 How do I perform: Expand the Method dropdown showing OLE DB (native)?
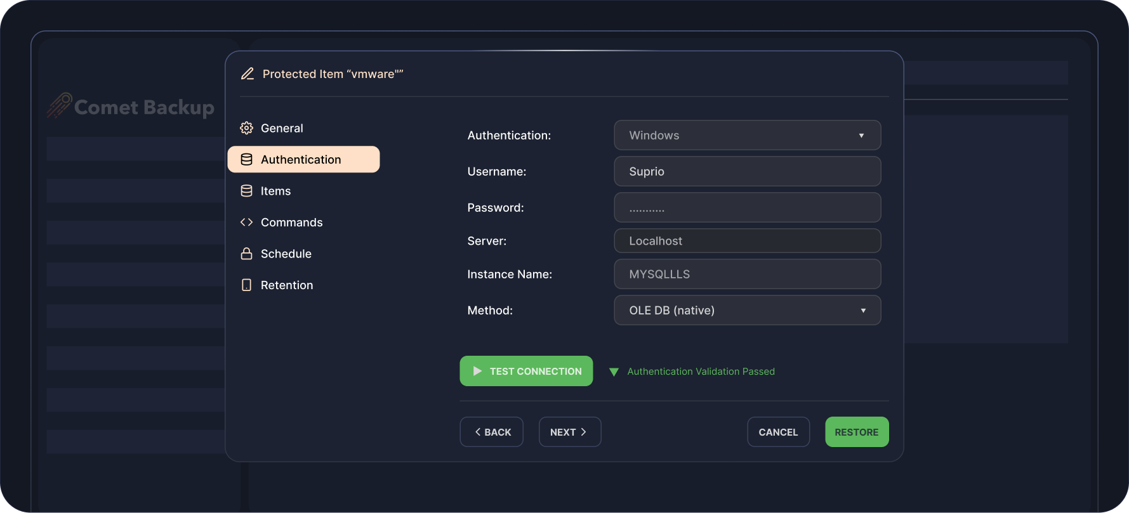747,311
